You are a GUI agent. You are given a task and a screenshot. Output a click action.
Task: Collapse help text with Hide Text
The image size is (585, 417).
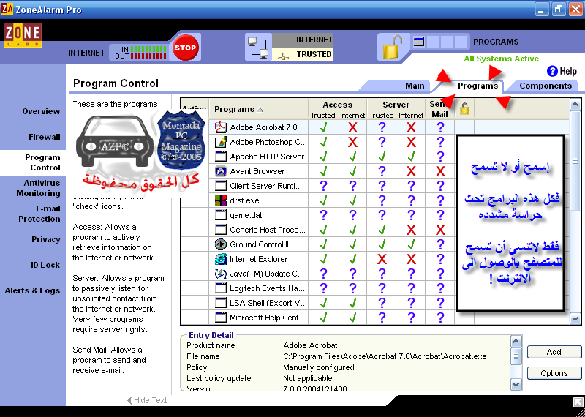(x=147, y=400)
